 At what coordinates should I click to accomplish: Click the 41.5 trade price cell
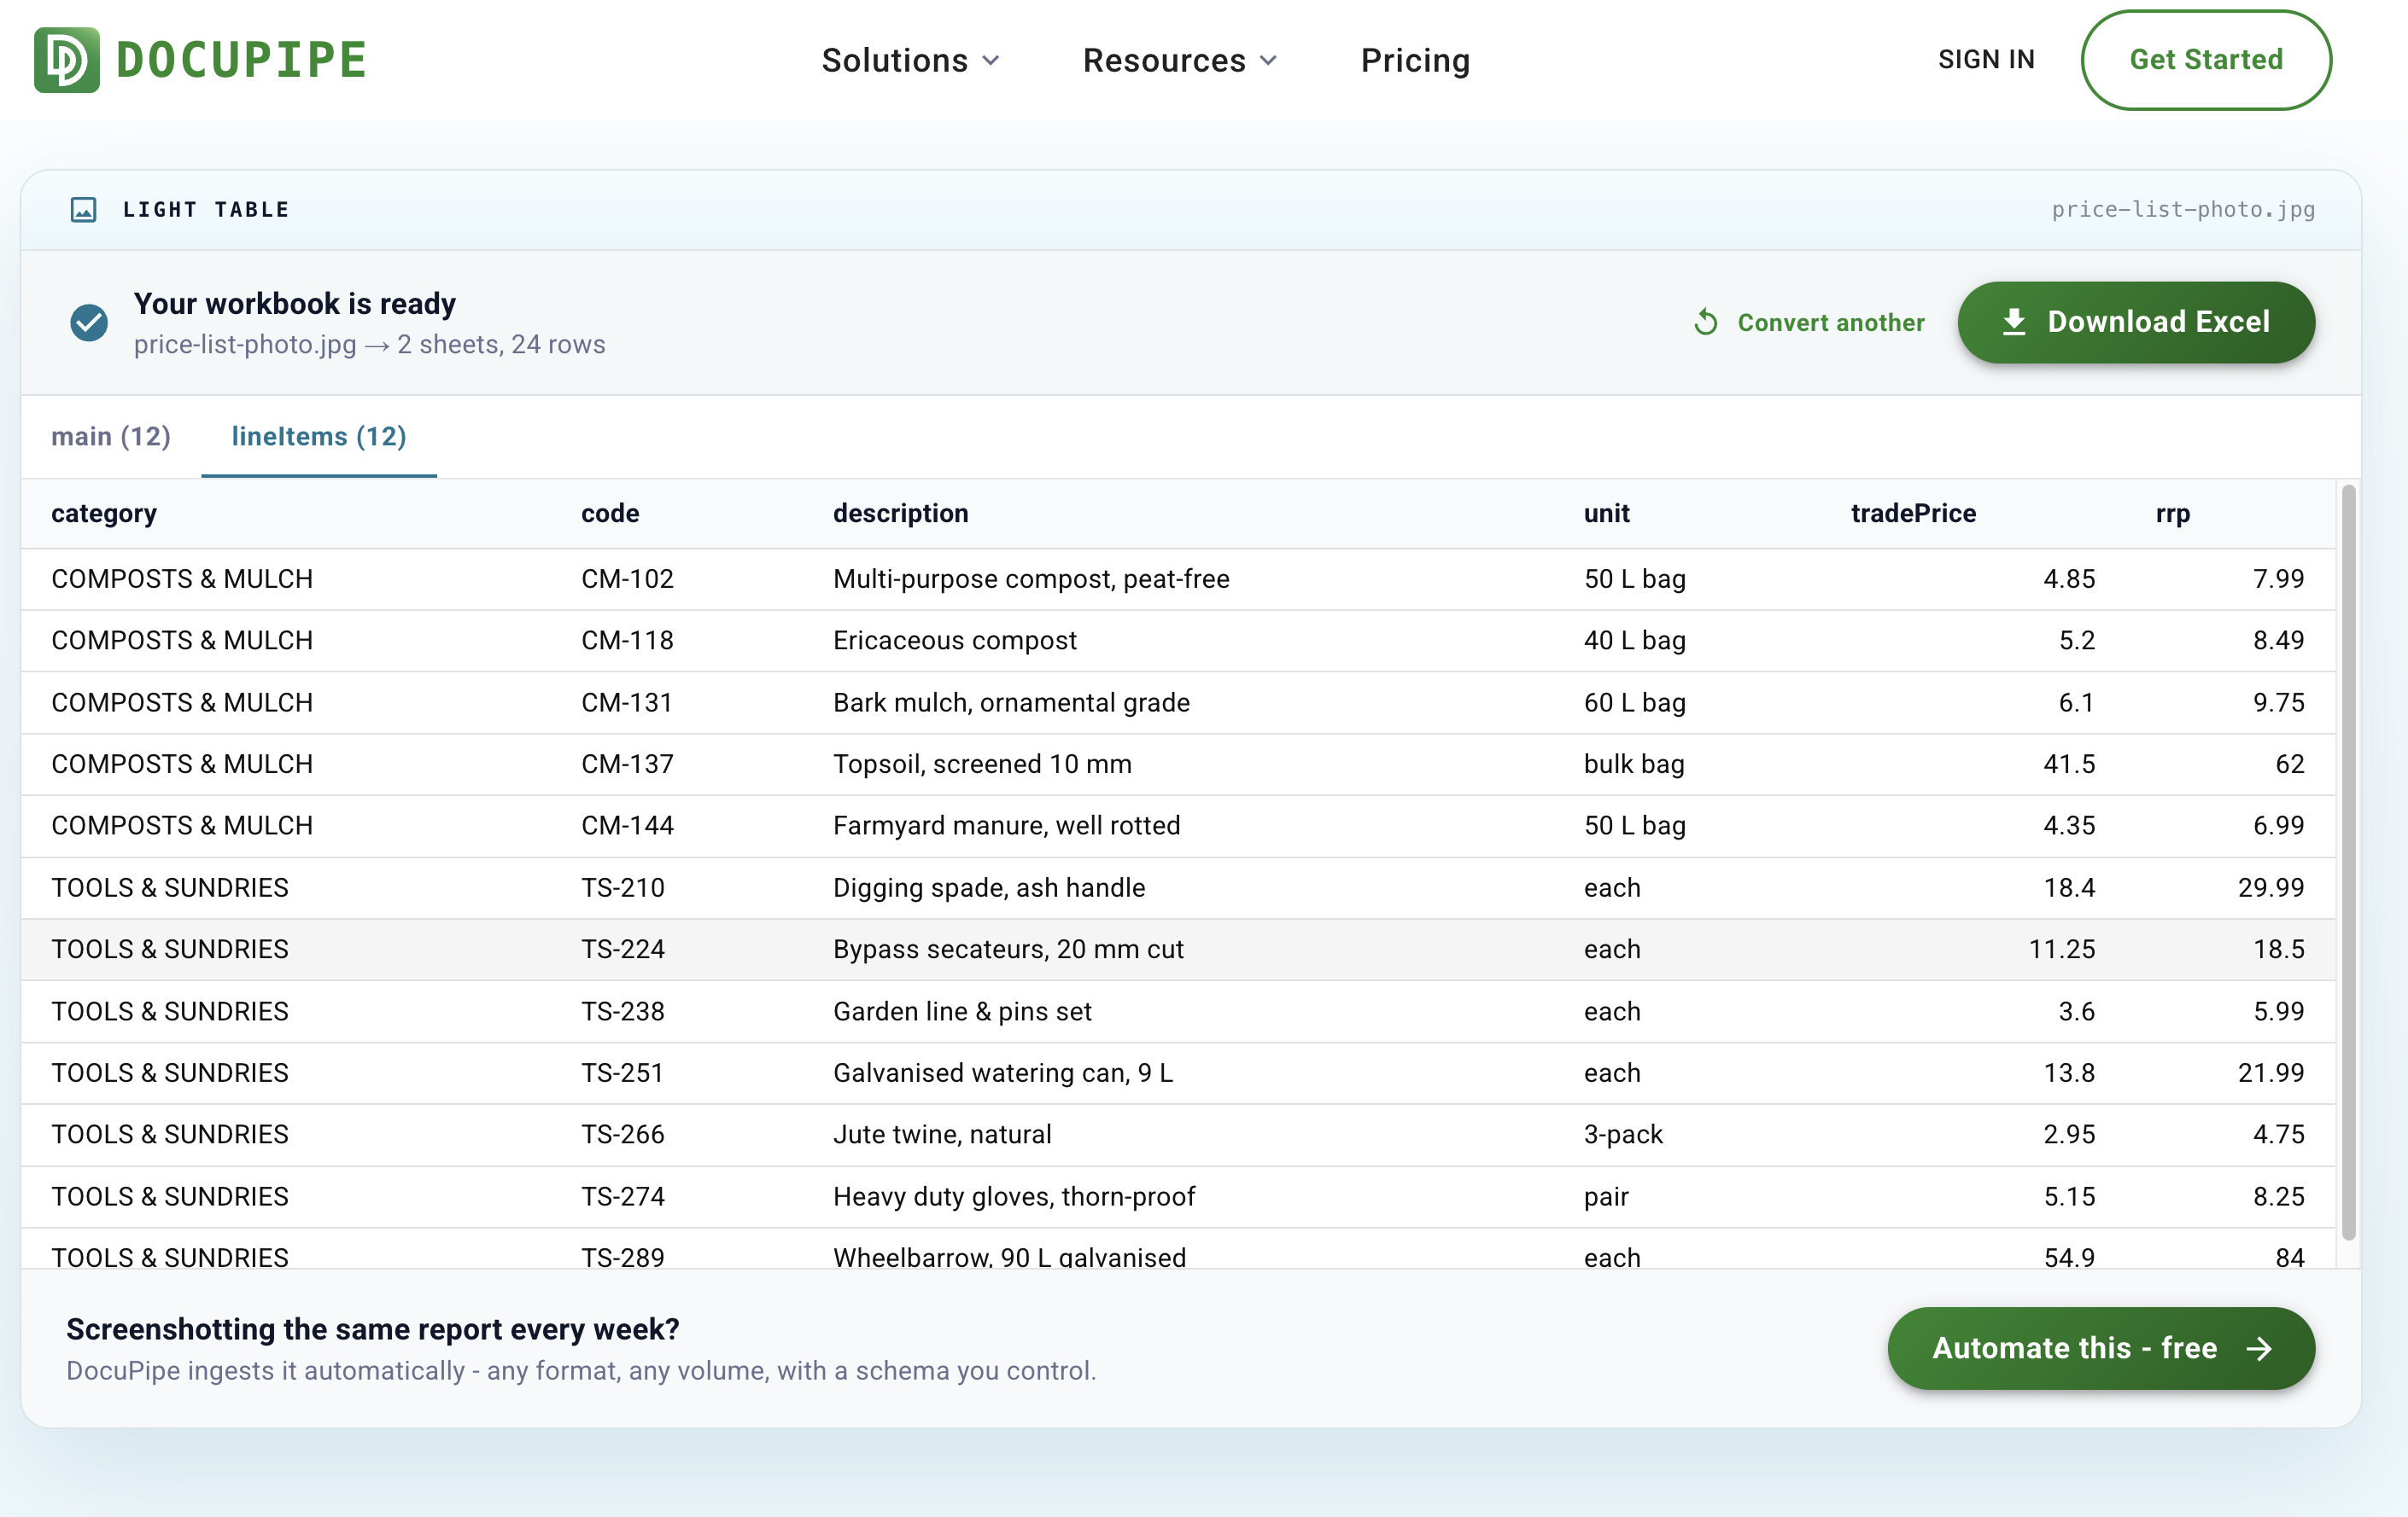(x=2069, y=764)
